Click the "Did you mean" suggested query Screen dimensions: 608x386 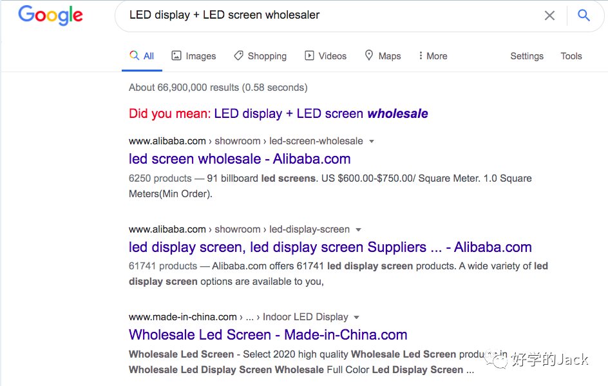pos(321,114)
